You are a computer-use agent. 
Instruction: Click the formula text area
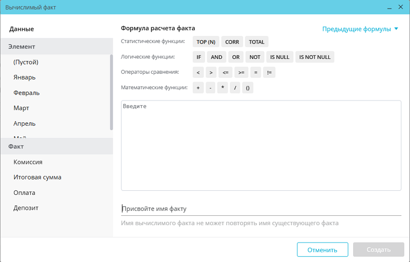(x=261, y=145)
